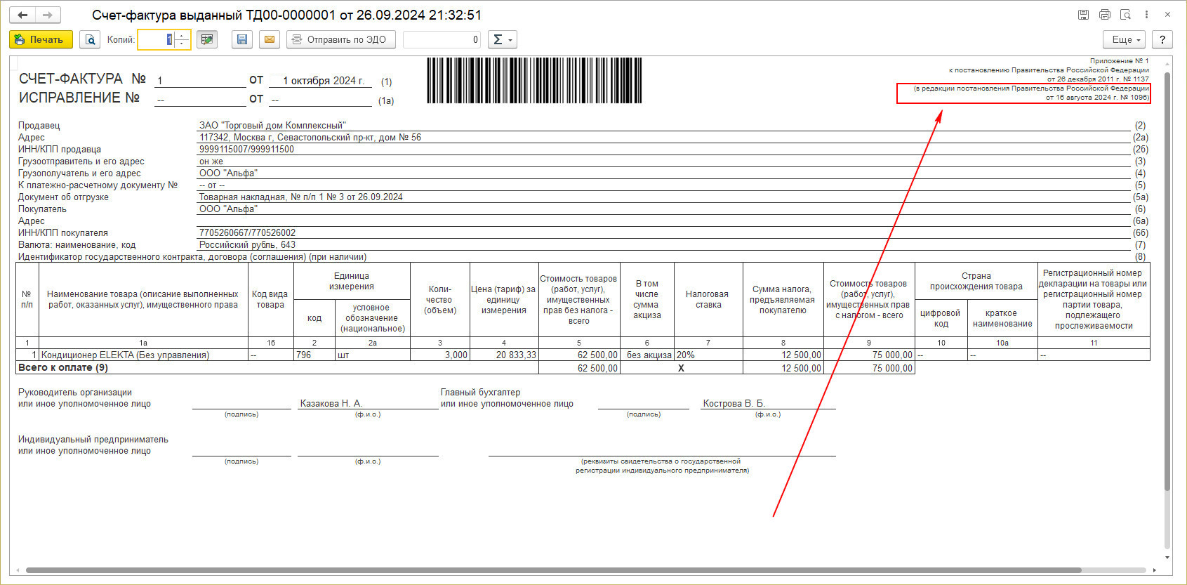Click the title bar save-to-disk icon
This screenshot has height=585, width=1187.
click(x=1083, y=15)
